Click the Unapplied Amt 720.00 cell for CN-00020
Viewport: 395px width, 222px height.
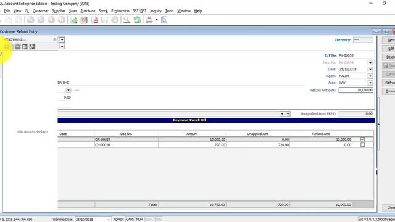pyautogui.click(x=258, y=145)
